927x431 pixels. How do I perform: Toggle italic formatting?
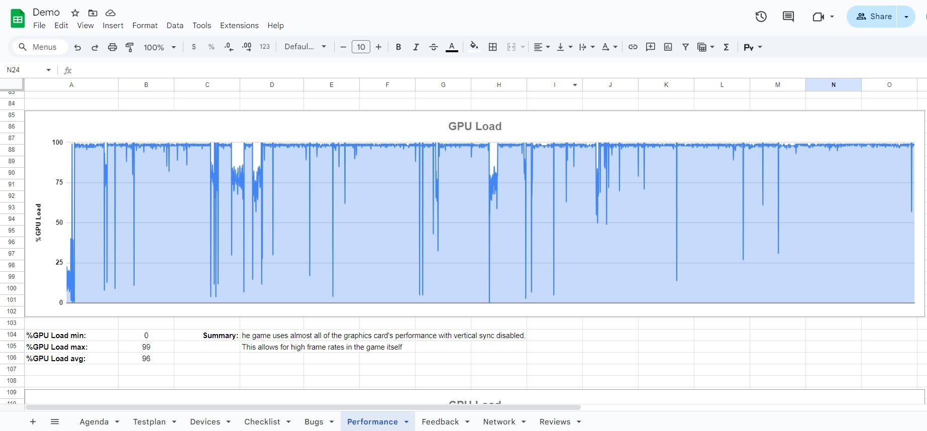pos(416,47)
